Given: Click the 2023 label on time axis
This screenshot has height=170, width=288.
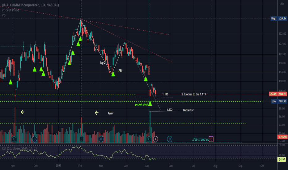Looking at the screenshot, I should pos(58,166).
